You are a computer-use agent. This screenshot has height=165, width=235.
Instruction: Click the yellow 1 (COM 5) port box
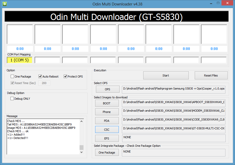click(x=19, y=60)
